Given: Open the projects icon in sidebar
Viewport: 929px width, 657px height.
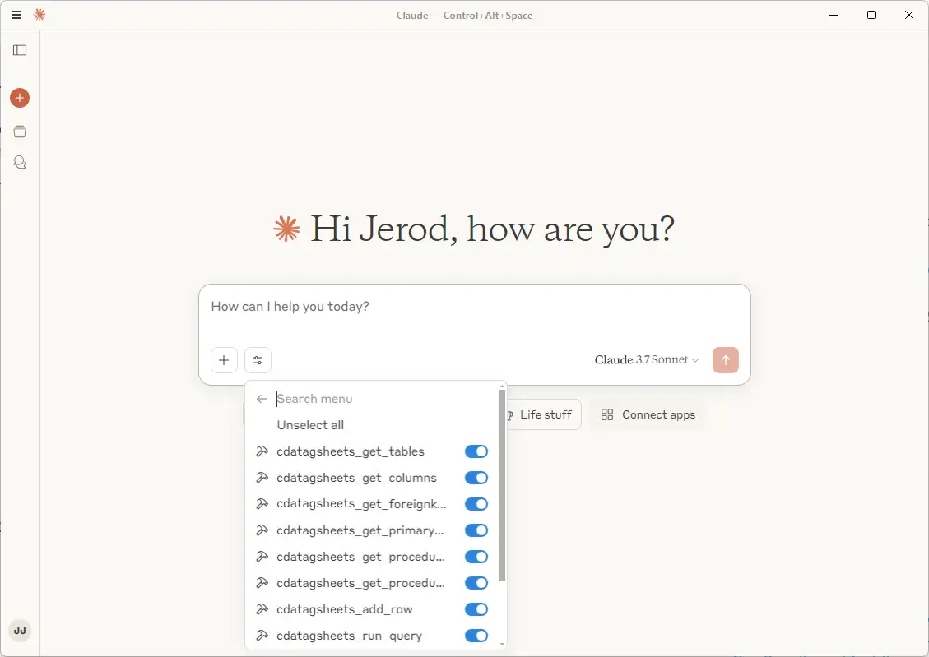Looking at the screenshot, I should (x=20, y=132).
